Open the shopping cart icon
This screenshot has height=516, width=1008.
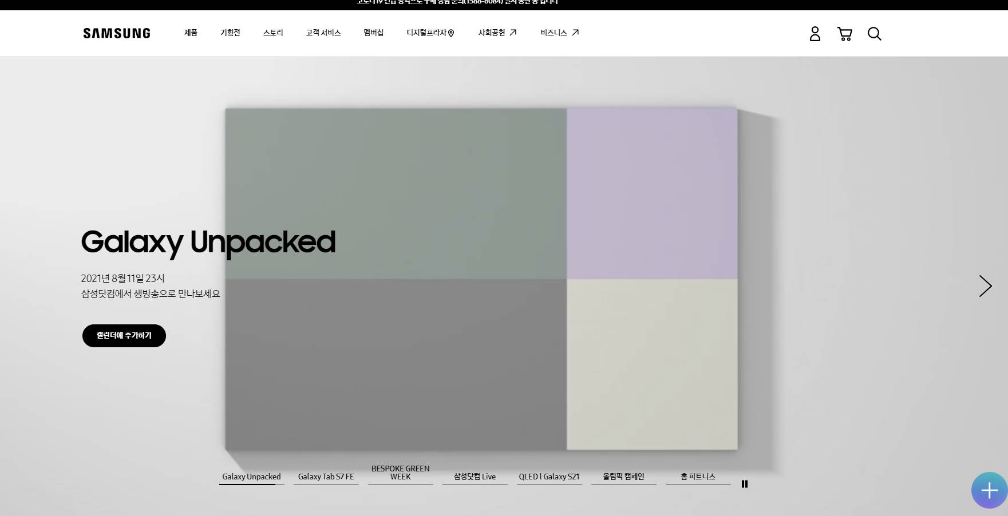[x=844, y=34]
